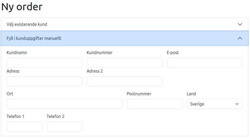Open the Land dropdown showing Sverige
The width and height of the screenshot is (250, 138).
point(214,104)
